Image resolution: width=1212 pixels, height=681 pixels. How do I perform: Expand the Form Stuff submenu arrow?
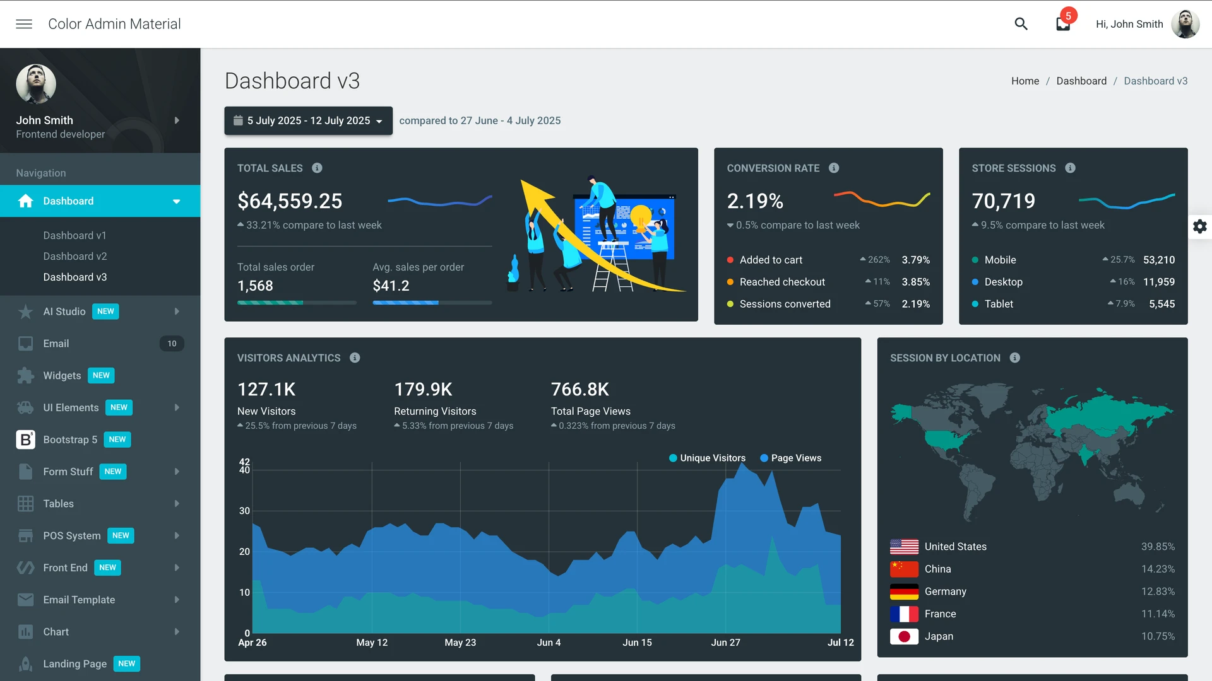coord(177,472)
